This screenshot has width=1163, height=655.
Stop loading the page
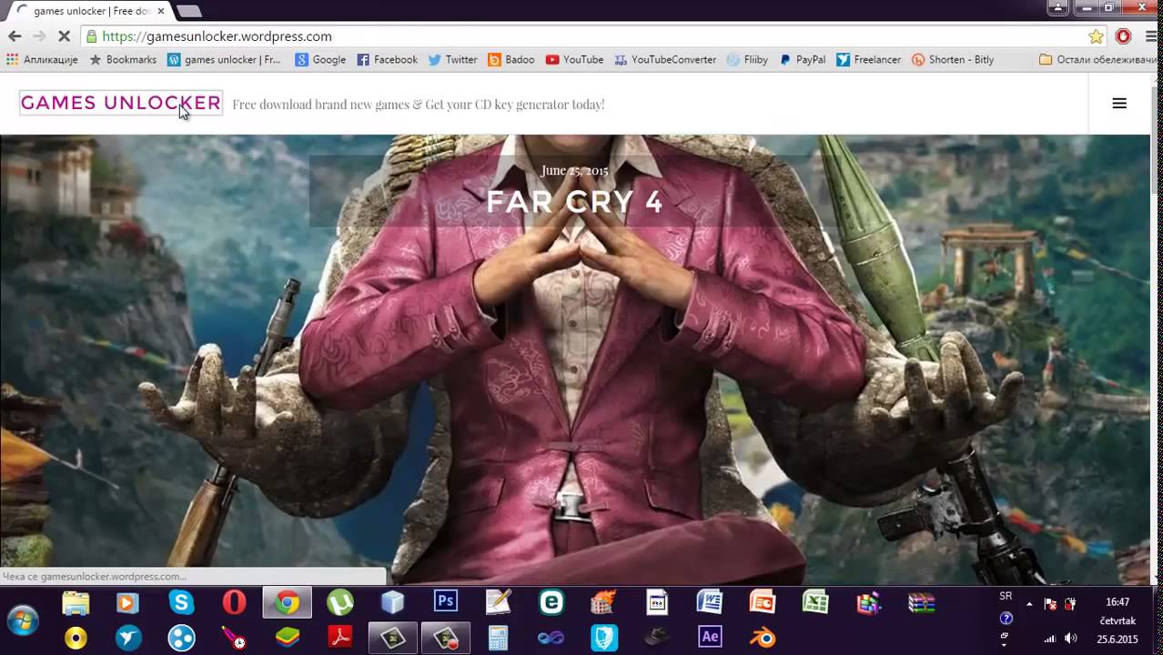click(x=64, y=36)
